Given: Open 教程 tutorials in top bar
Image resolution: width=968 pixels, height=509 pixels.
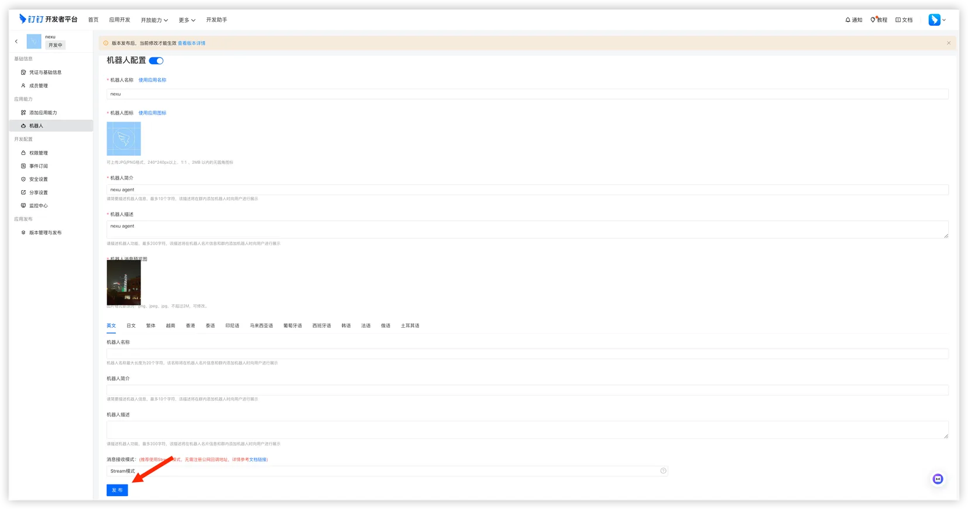Looking at the screenshot, I should (879, 20).
